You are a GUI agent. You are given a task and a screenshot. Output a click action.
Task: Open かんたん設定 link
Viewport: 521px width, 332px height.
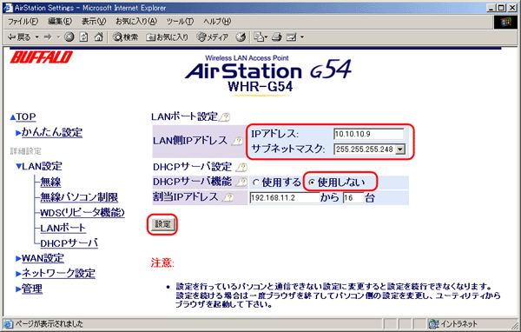coord(52,132)
